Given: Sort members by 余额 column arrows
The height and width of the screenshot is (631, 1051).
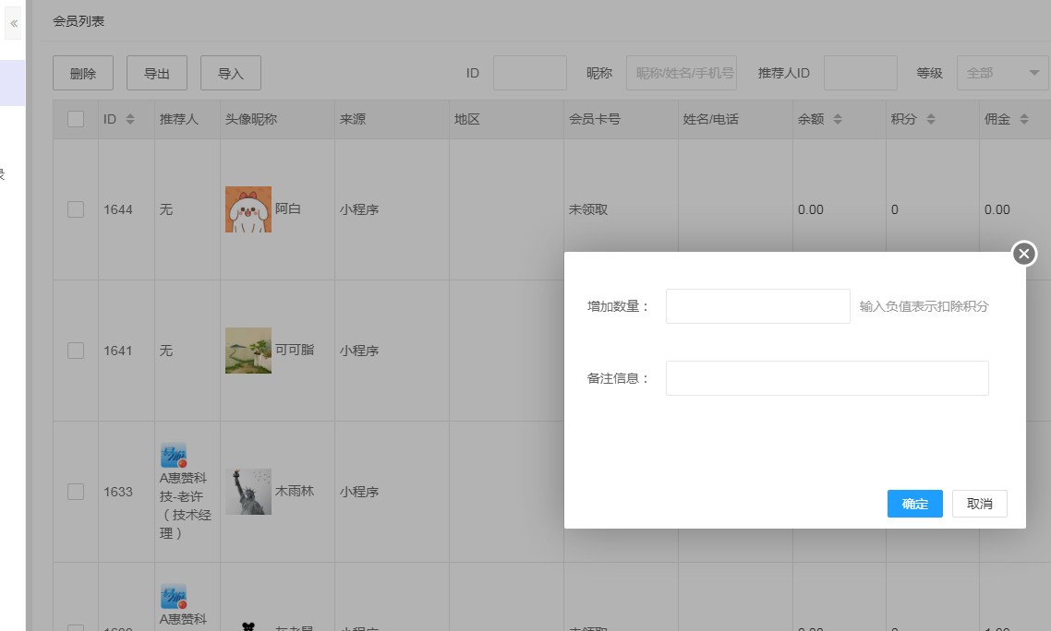Looking at the screenshot, I should tap(837, 119).
